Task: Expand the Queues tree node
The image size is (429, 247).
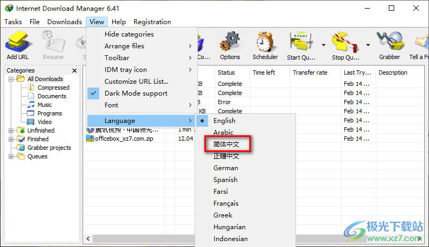Action: 11,157
